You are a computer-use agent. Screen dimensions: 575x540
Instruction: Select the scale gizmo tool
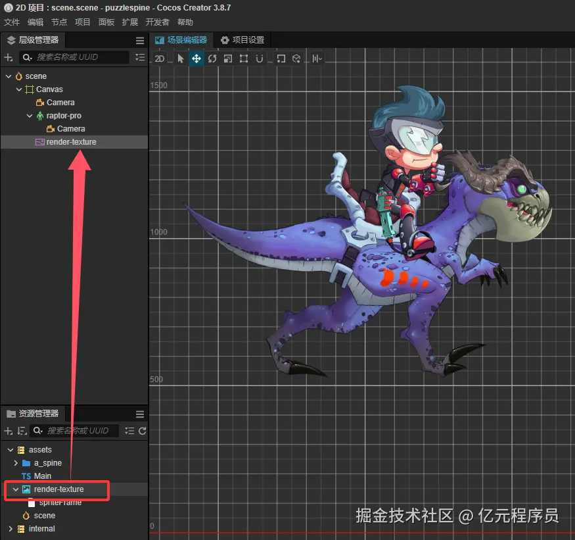(x=228, y=59)
